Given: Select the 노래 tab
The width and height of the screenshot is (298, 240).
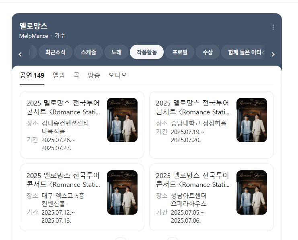Looking at the screenshot, I should (116, 52).
